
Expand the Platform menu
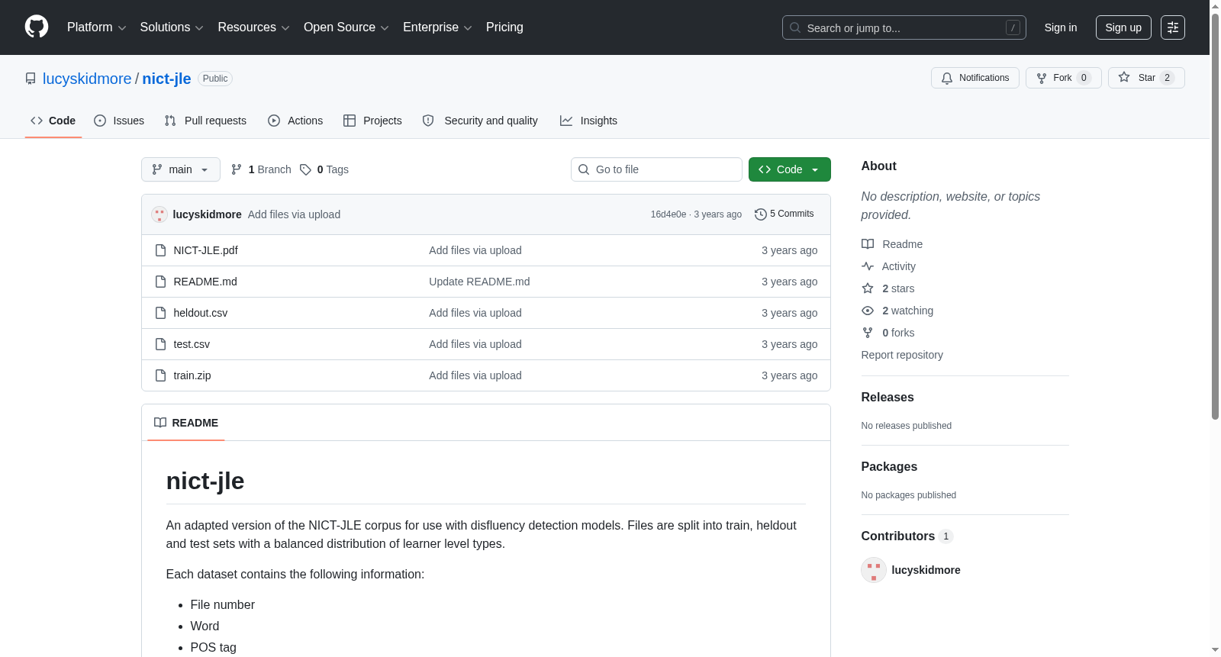[97, 27]
